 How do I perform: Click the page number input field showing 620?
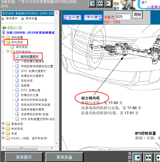(x=123, y=17)
